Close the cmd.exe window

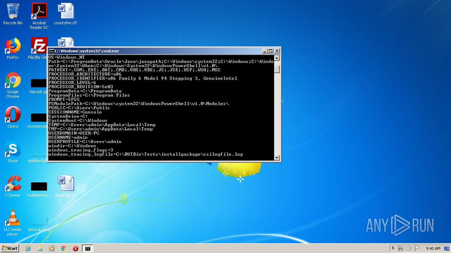277,51
